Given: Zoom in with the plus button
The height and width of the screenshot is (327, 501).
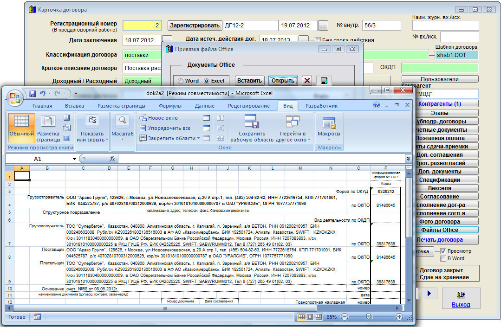Looking at the screenshot, I should (x=399, y=317).
